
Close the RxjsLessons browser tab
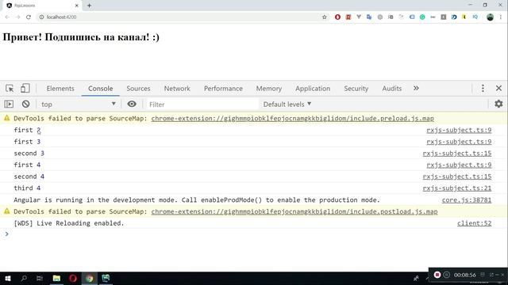click(x=77, y=6)
